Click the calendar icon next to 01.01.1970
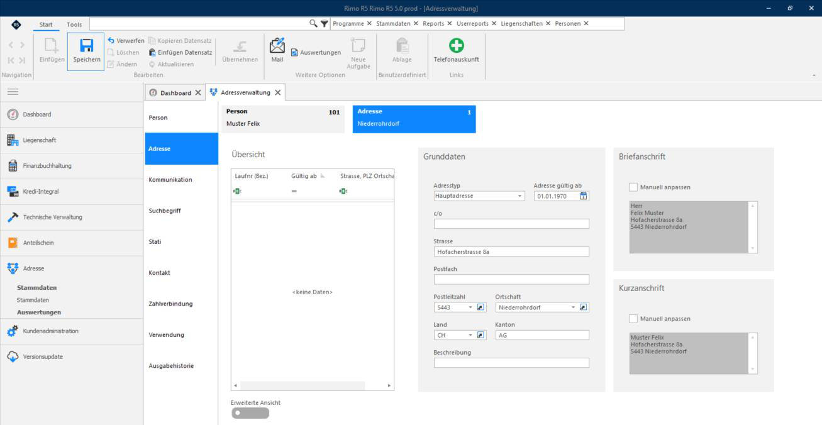The image size is (822, 425). tap(583, 196)
